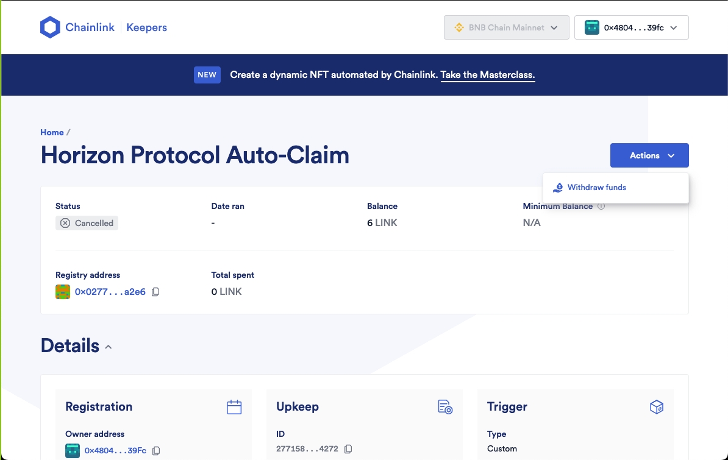
Task: Click the wallet avatar icon in header
Action: (591, 27)
